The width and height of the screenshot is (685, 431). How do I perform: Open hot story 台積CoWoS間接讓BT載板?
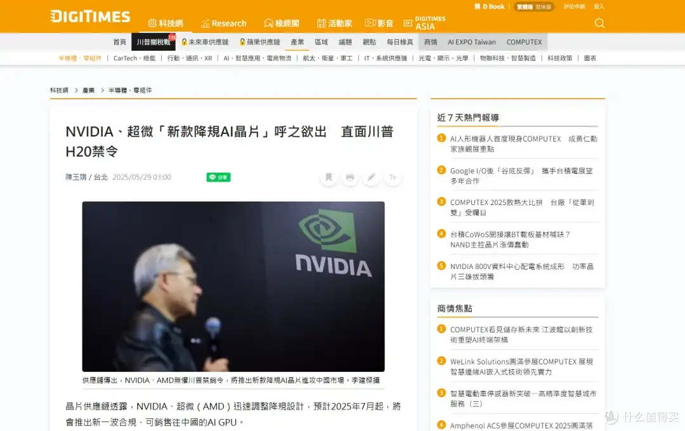510,239
